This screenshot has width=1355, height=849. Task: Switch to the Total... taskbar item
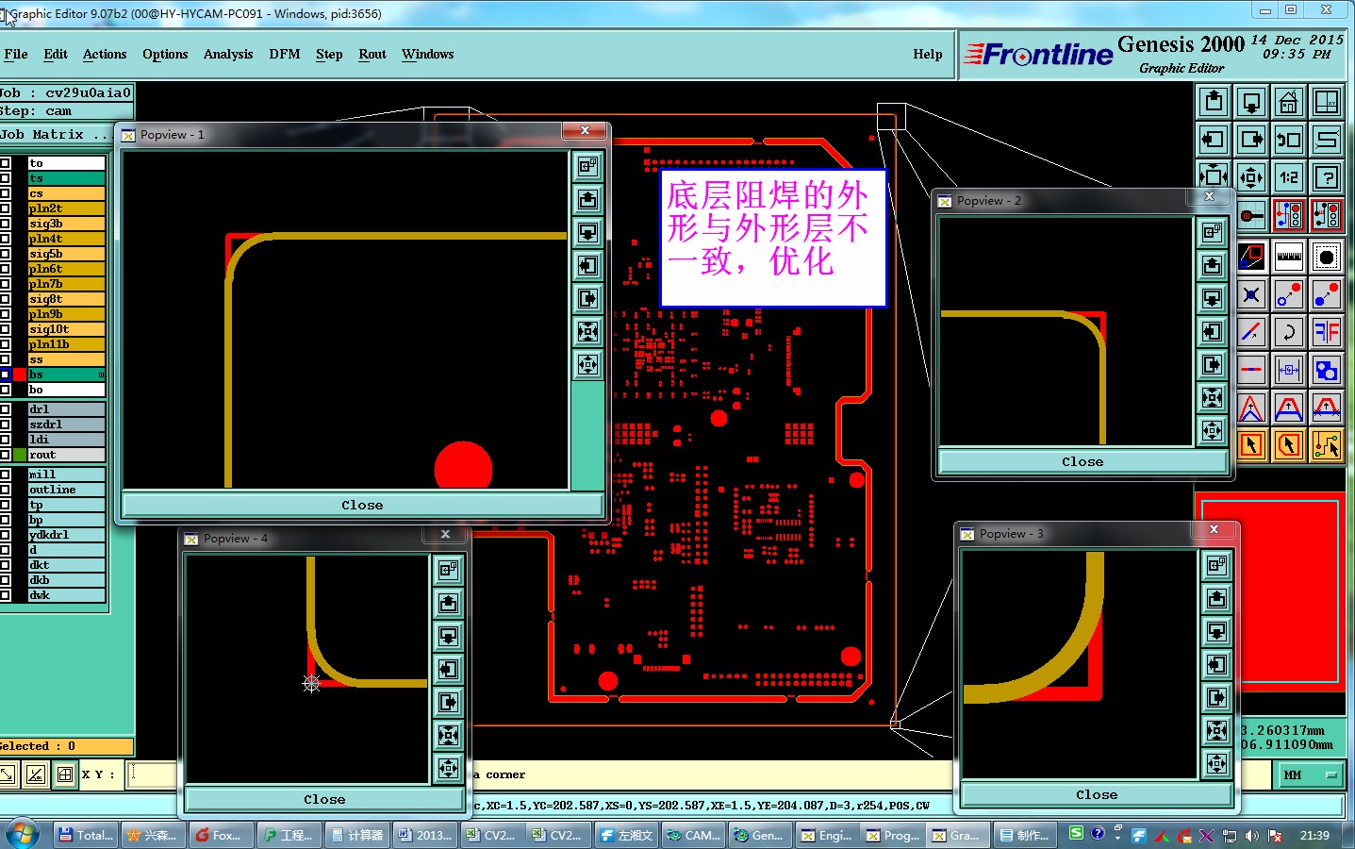point(86,835)
